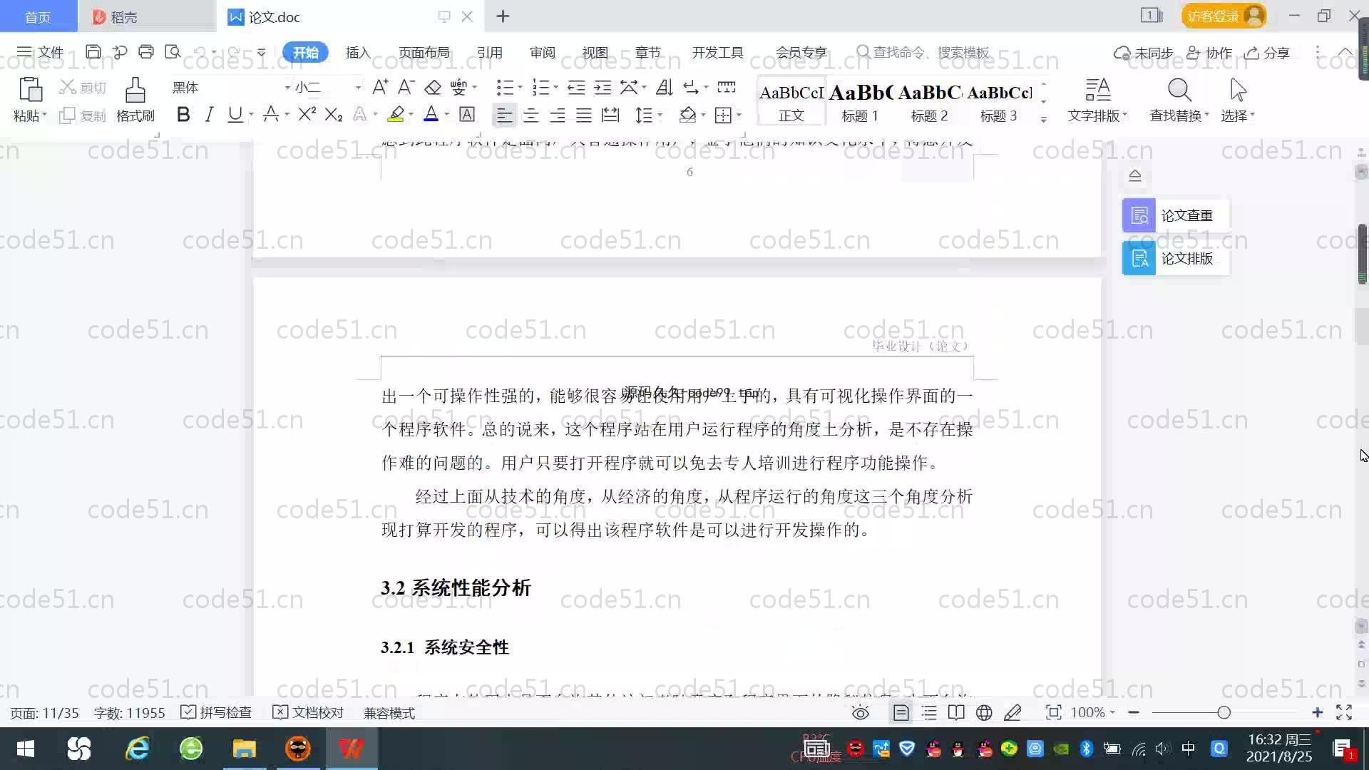
Task: Open File Explorer from taskbar
Action: point(244,749)
